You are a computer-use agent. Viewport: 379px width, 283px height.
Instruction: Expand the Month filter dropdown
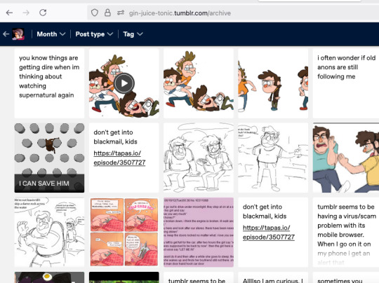point(51,34)
